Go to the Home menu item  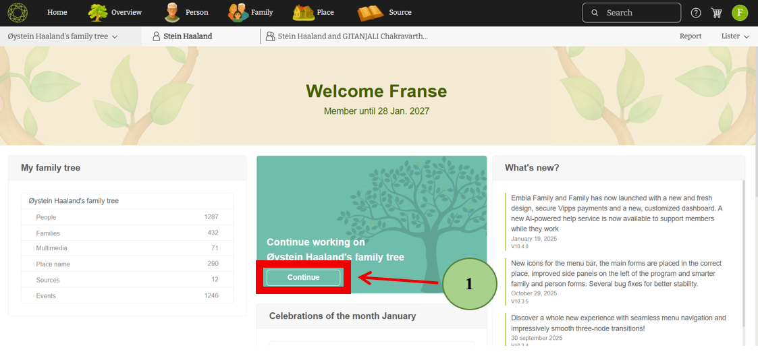click(57, 12)
